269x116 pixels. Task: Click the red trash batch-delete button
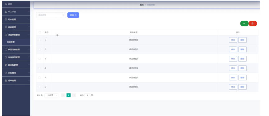pyautogui.click(x=253, y=24)
